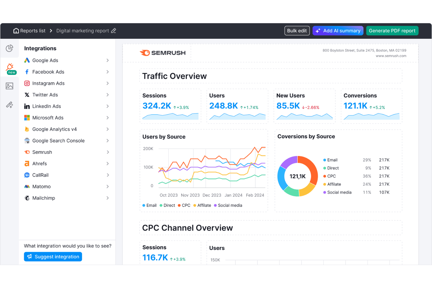Click the CPC legend dot in Conversions by Source
Image resolution: width=432 pixels, height=288 pixels.
325,176
